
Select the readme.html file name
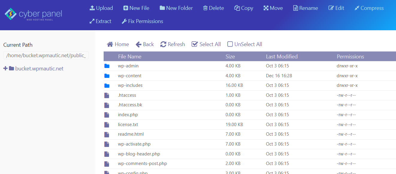pos(131,134)
